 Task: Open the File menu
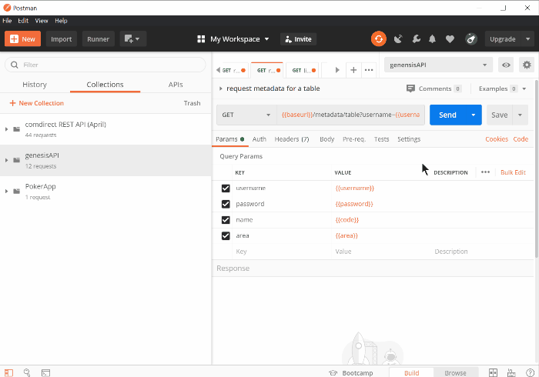coord(7,21)
